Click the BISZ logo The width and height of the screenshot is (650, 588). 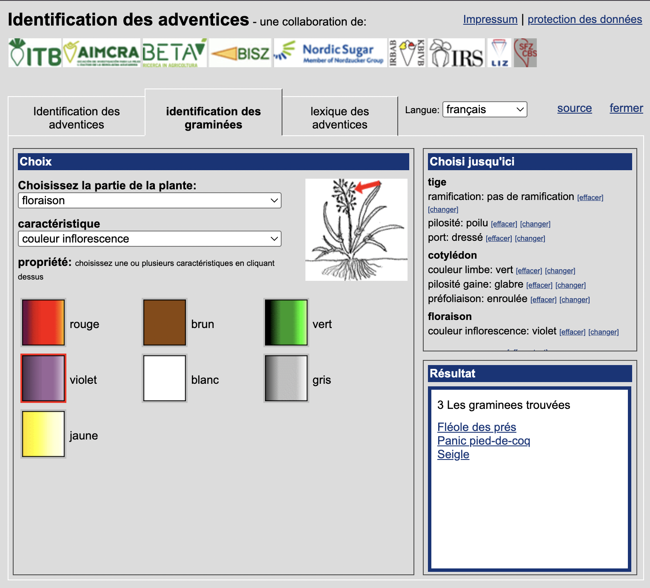(x=240, y=53)
